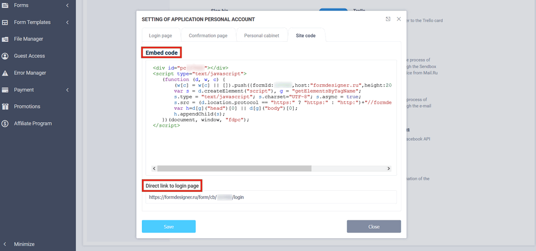Screen dimensions: 536x251
Task: Go to Guest Access section
Action: click(x=30, y=56)
